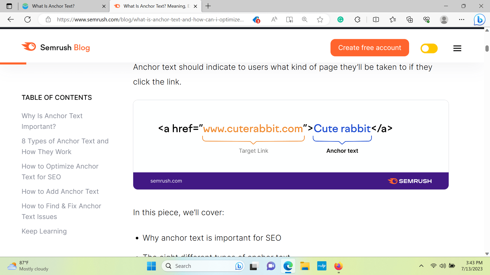This screenshot has height=275, width=490.
Task: Click the browser back navigation arrow
Action: 10,19
